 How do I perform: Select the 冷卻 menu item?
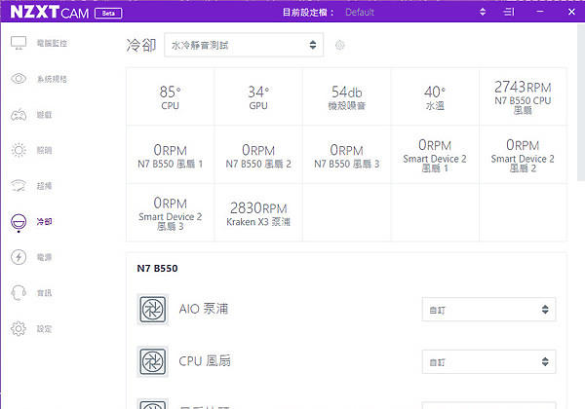point(45,222)
